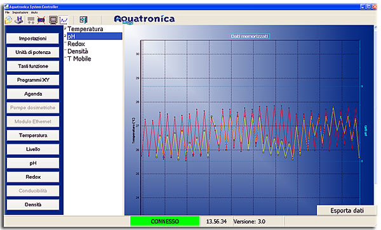Select the line graph chart icon
Viewport: 381px width, 230px height.
click(x=64, y=20)
